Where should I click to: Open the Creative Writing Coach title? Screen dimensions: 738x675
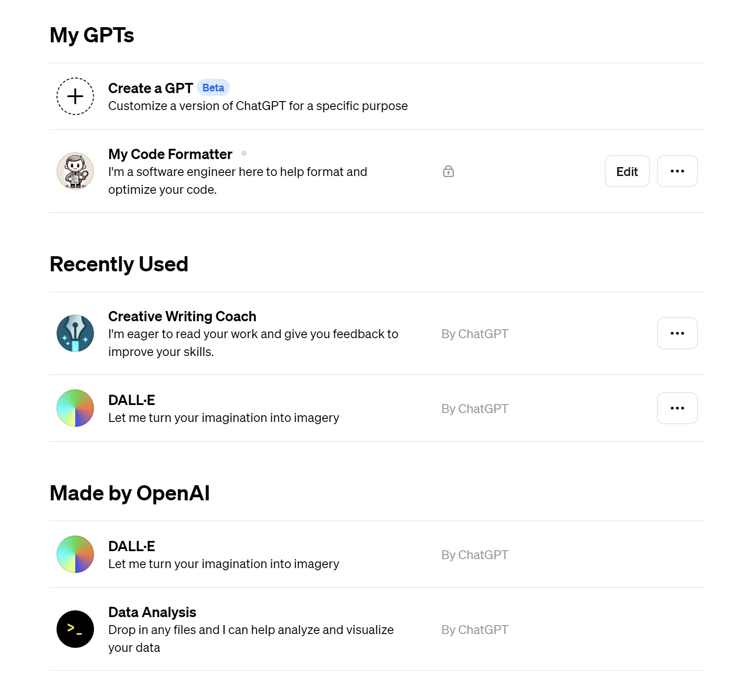[182, 316]
